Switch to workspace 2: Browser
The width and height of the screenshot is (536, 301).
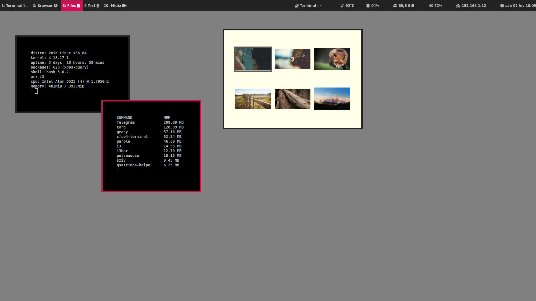[x=45, y=6]
